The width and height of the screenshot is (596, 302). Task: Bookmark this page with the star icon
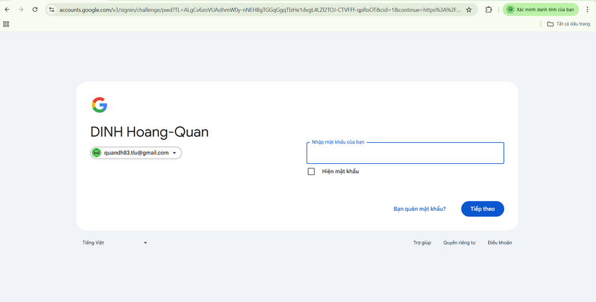point(469,10)
